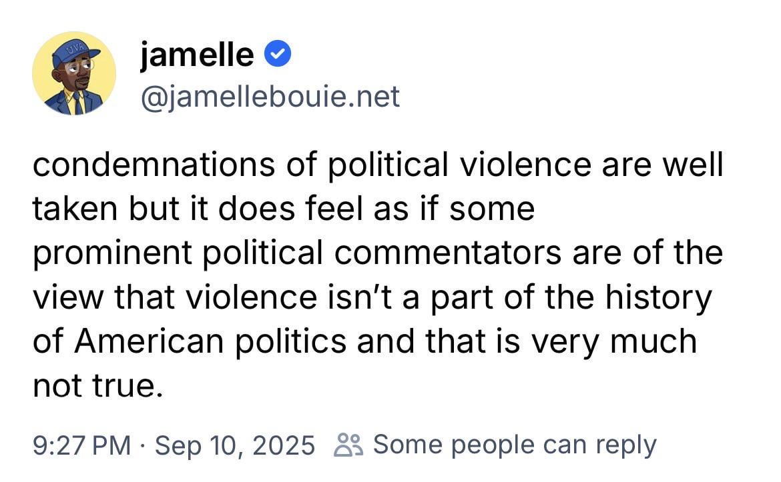781x482 pixels.
Task: Click the blue verified checkmark badge
Action: point(278,55)
